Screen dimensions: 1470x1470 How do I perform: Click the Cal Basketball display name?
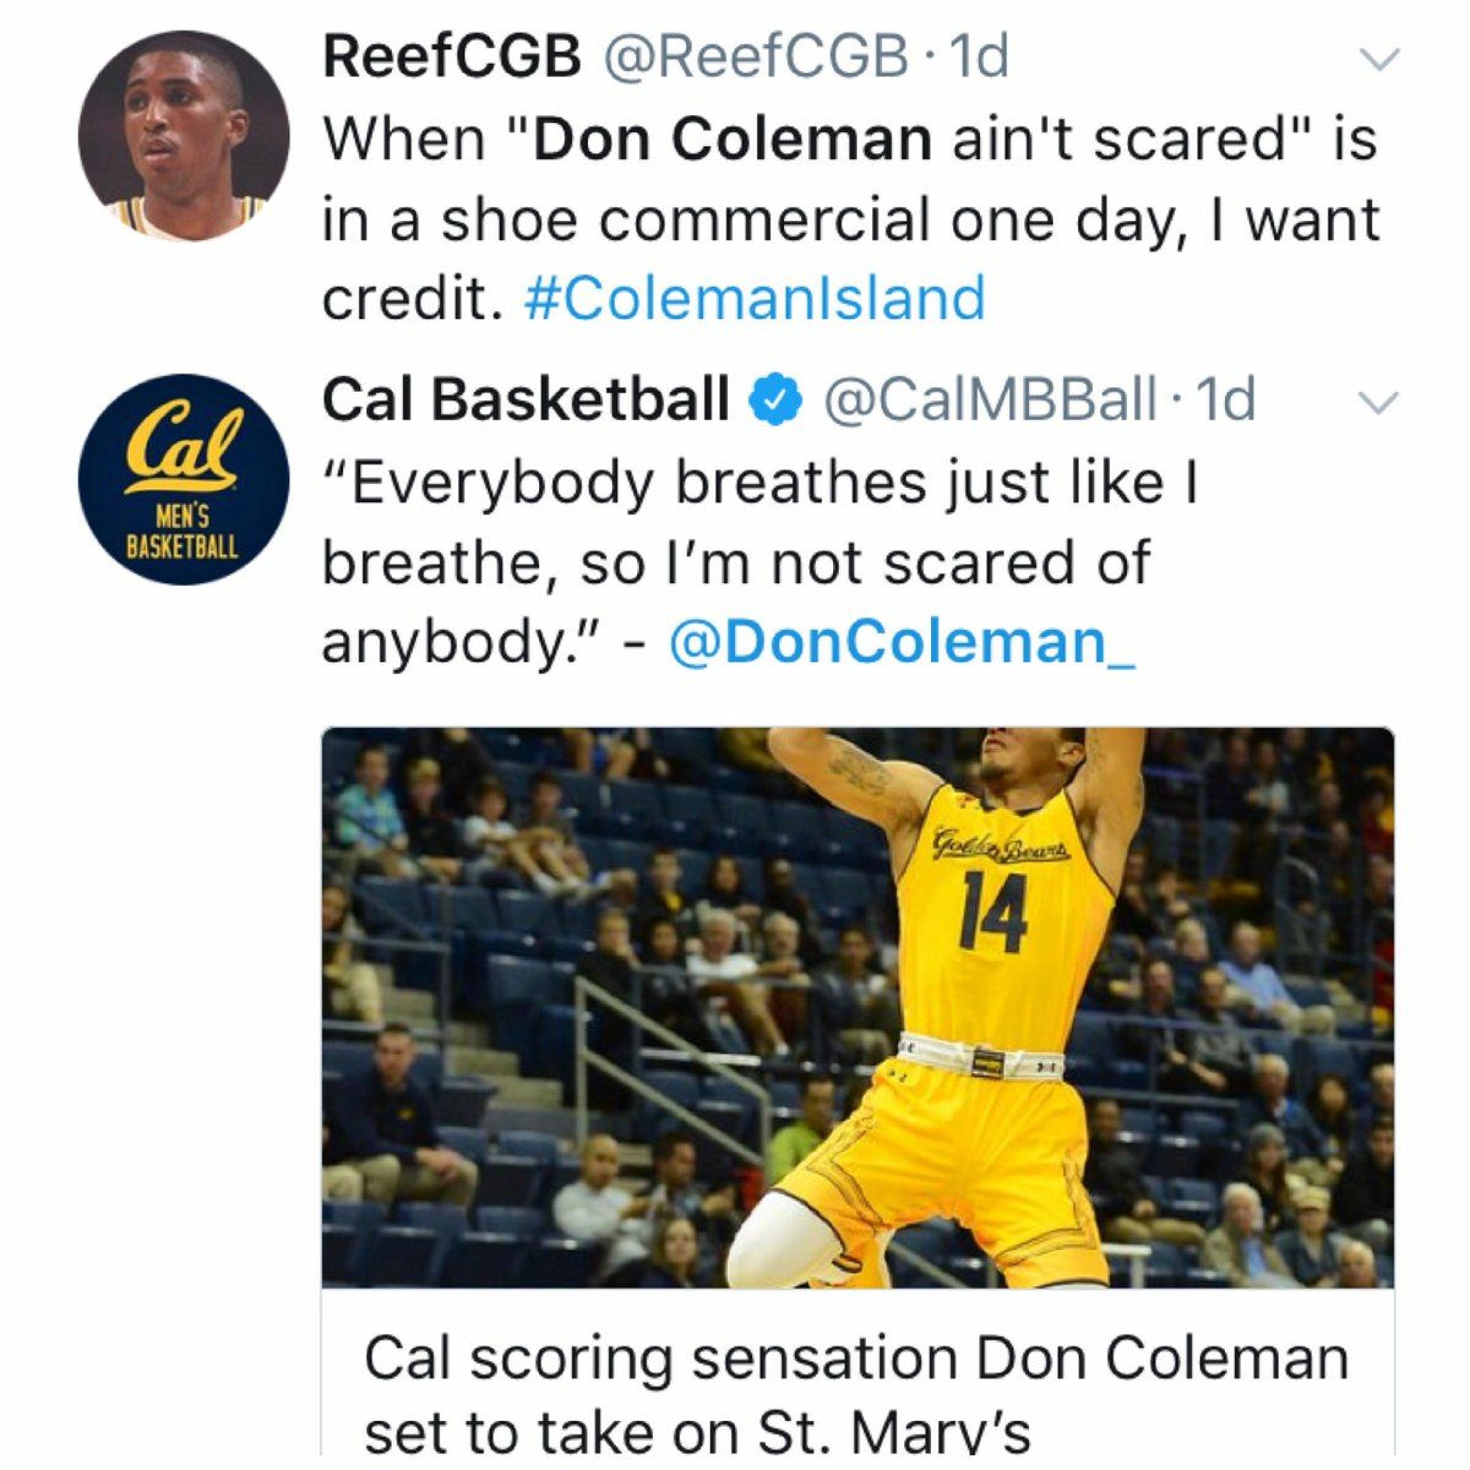click(526, 399)
